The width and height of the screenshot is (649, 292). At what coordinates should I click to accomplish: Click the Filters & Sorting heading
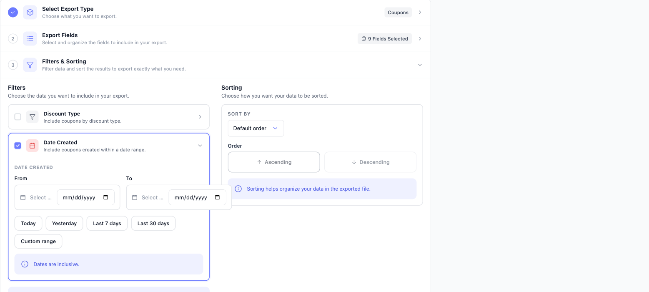click(x=64, y=61)
